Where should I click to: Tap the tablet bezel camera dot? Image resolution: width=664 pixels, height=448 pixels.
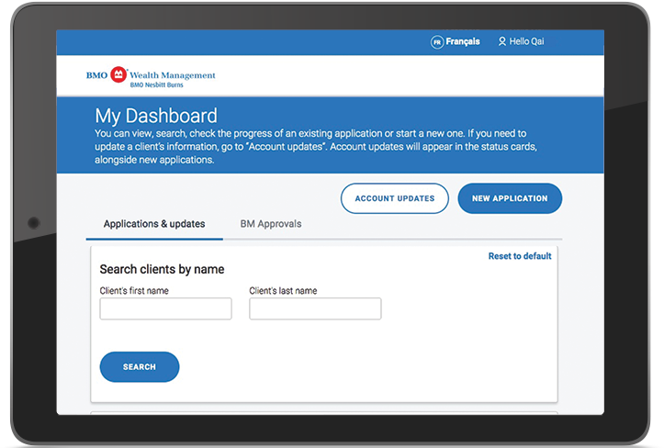coord(34,223)
